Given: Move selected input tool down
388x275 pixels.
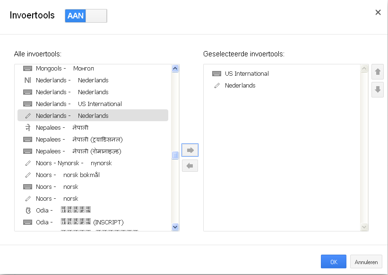Looking at the screenshot, I should [378, 89].
